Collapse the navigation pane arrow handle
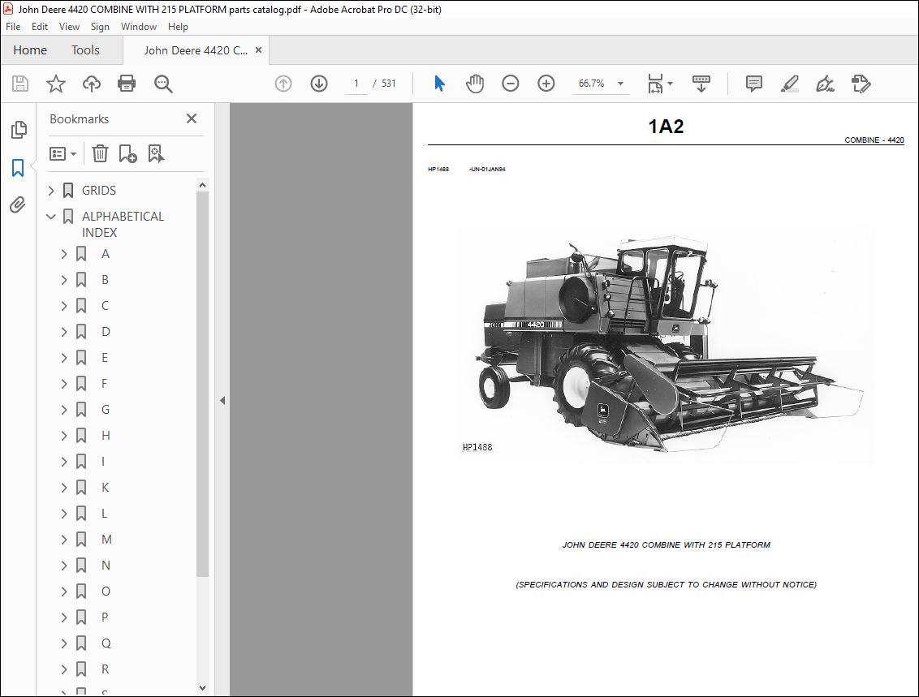 click(222, 401)
